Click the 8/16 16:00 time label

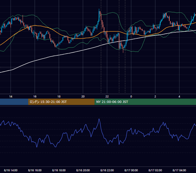pyautogui.click(x=35, y=170)
